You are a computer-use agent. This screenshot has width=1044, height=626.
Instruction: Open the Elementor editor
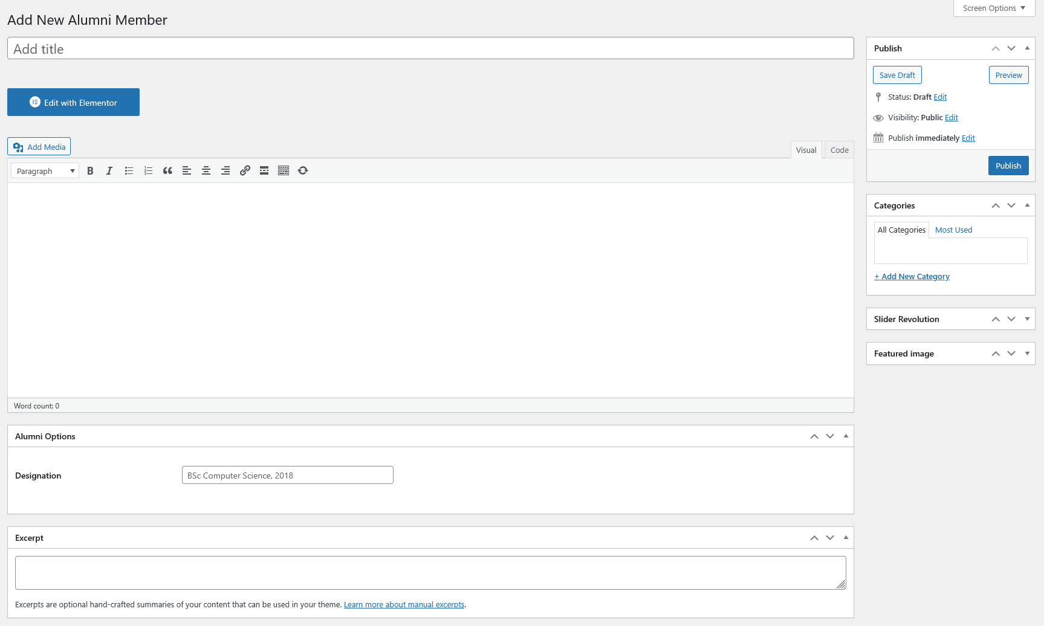coord(73,102)
